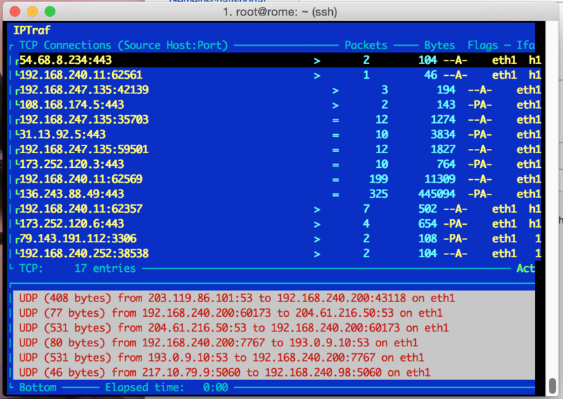Click the 136.243.88.49:443 connection with 445094 bytes
The height and width of the screenshot is (399, 563).
pyautogui.click(x=72, y=194)
